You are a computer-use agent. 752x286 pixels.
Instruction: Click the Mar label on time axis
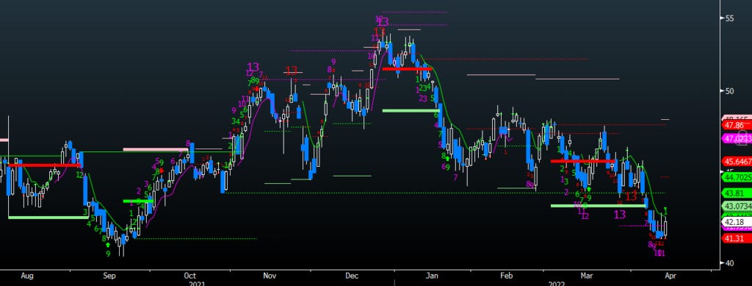586,276
